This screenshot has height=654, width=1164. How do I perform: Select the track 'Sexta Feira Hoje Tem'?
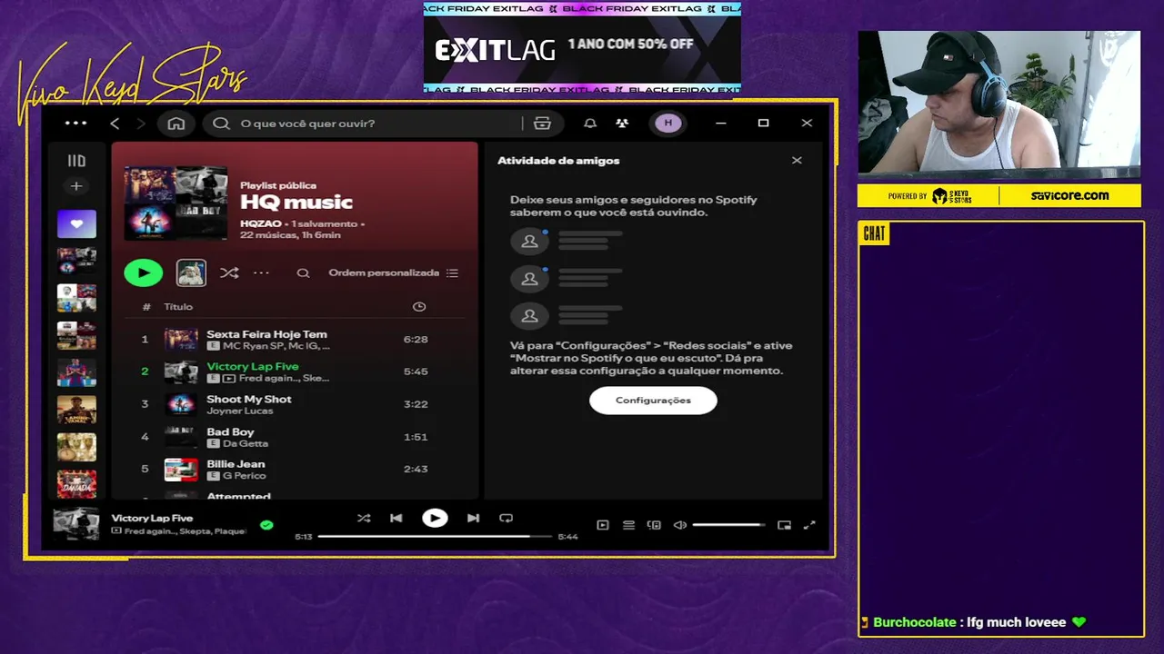(296, 340)
